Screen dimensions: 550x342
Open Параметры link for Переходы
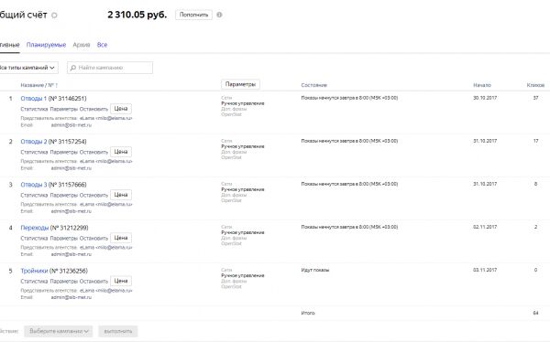pyautogui.click(x=64, y=238)
